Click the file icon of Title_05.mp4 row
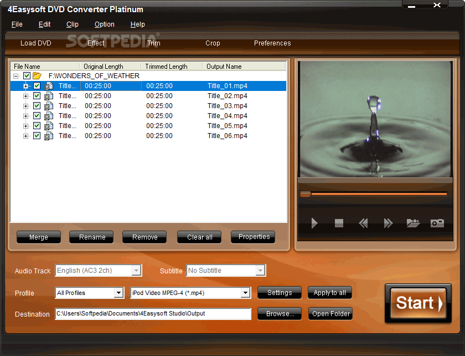 coord(49,126)
